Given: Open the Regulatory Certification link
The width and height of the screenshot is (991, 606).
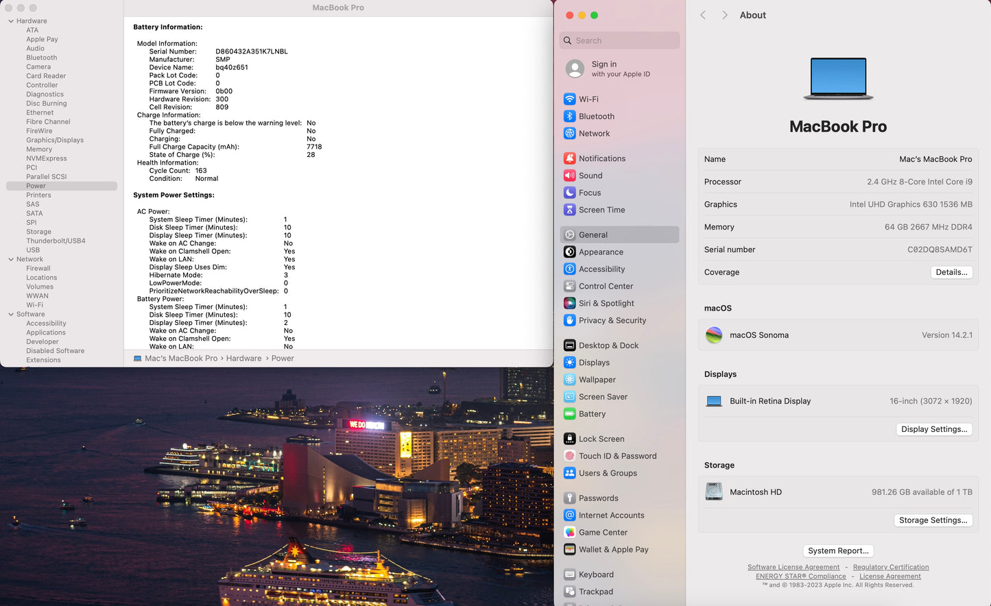Looking at the screenshot, I should 891,567.
